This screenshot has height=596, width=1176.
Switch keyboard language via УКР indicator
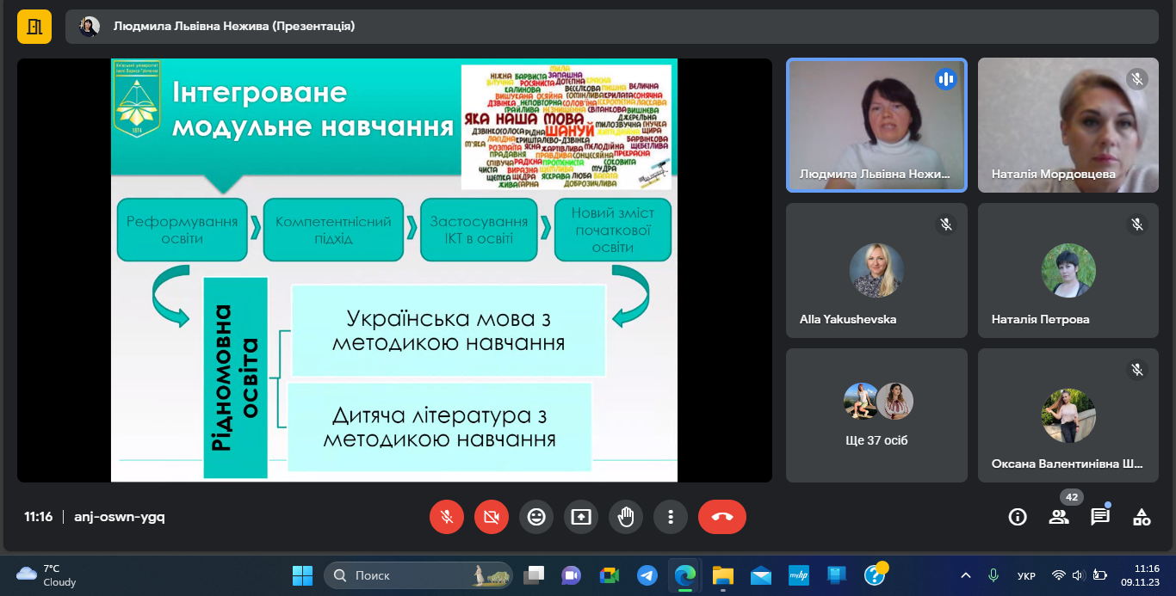[1026, 575]
